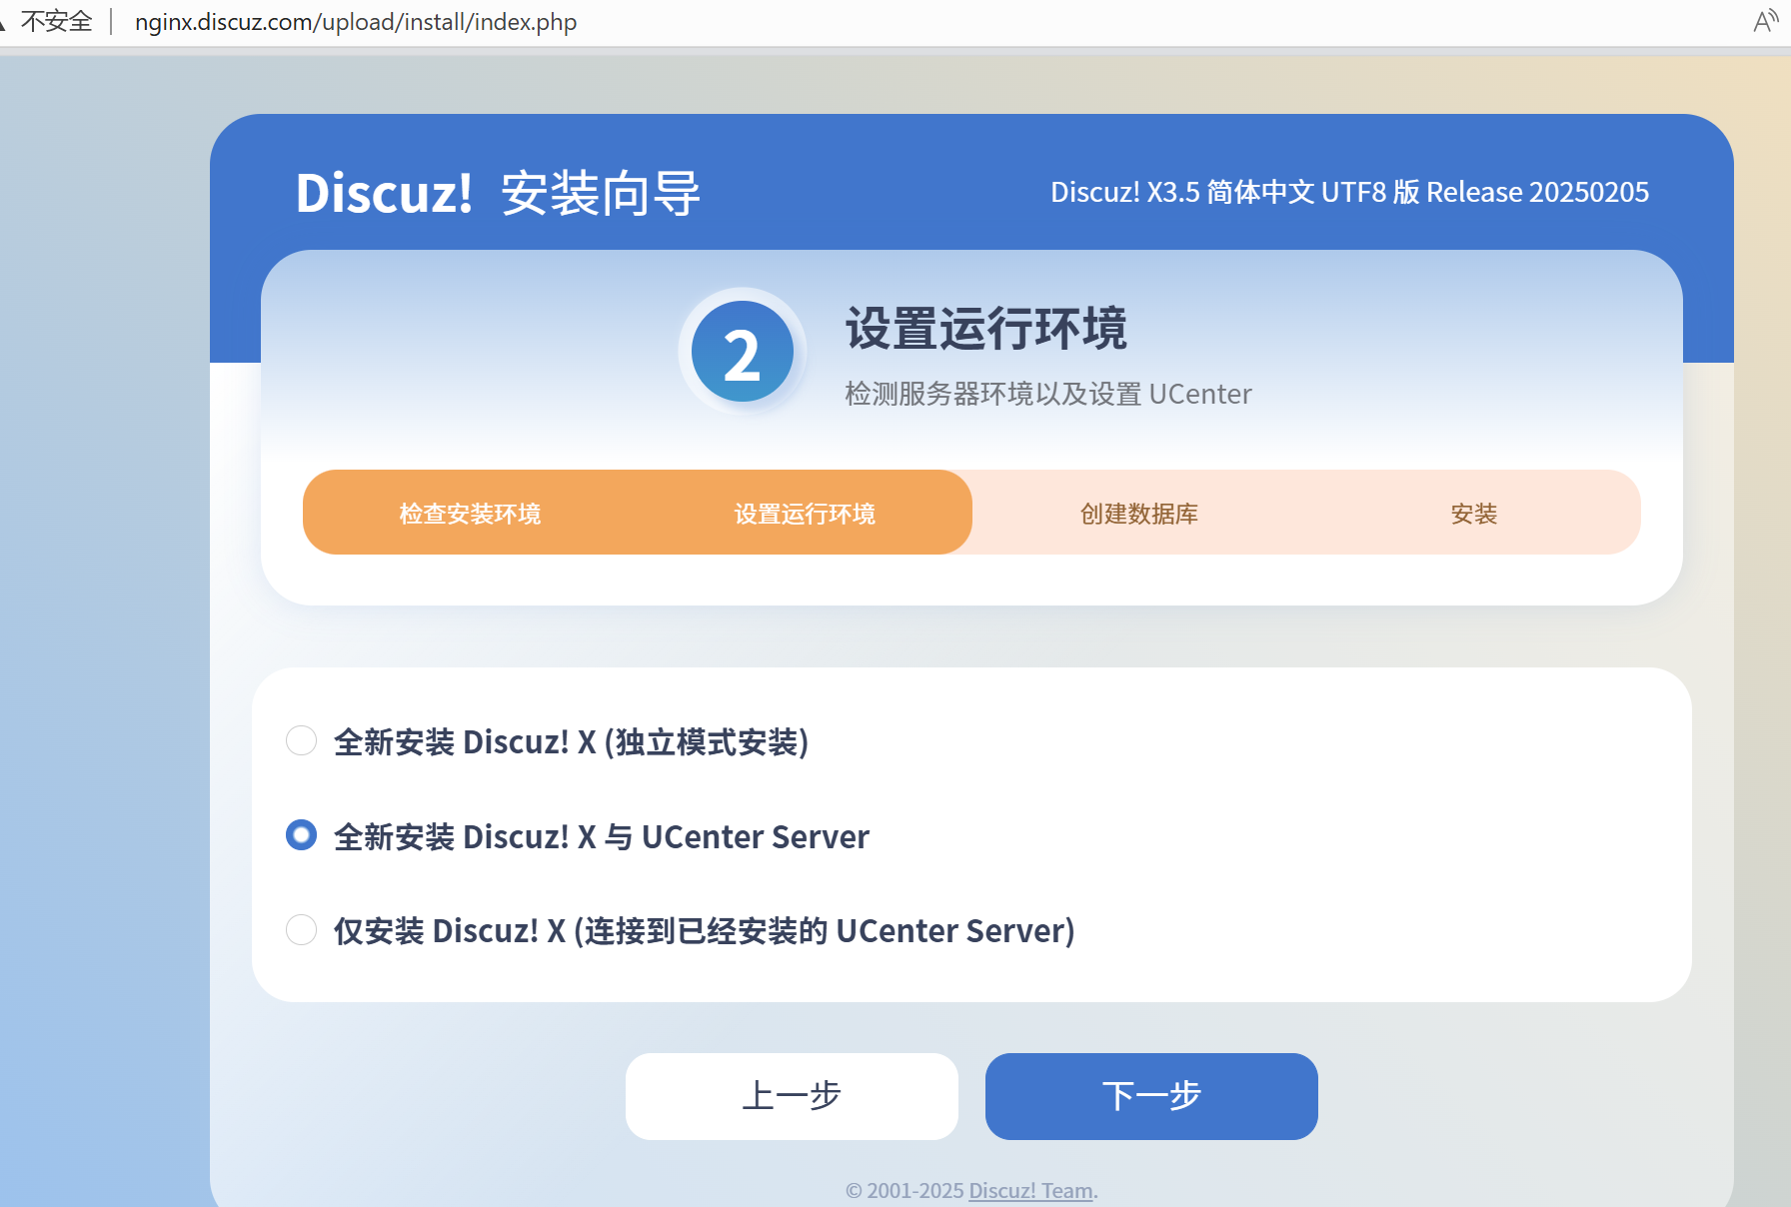Click the 安装 step tab
The width and height of the screenshot is (1791, 1207).
(1474, 514)
